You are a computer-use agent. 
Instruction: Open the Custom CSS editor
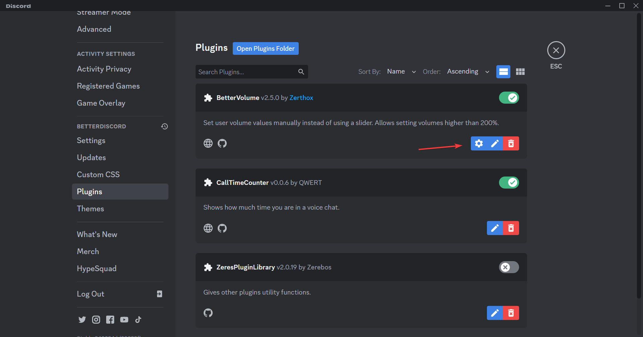(120, 175)
